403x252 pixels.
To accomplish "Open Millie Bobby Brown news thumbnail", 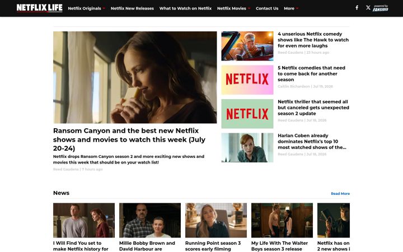I will (150, 220).
